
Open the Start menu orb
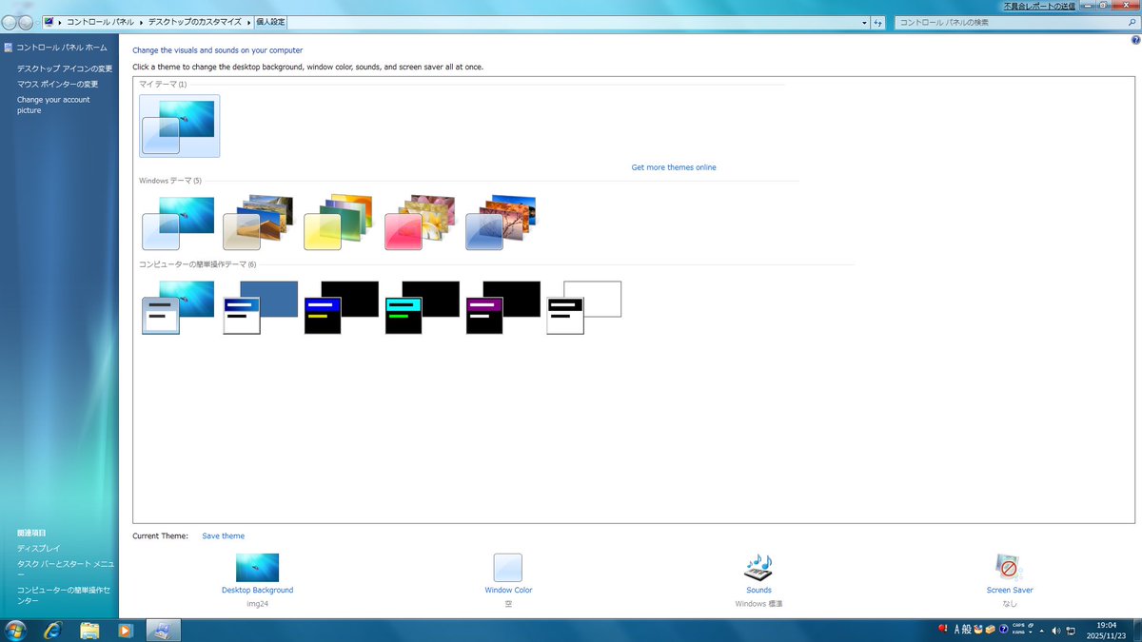coord(17,630)
